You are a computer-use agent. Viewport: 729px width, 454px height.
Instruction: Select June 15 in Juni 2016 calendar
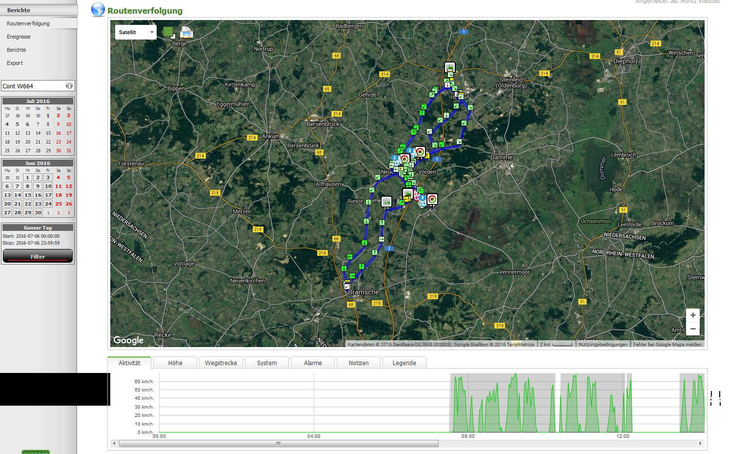pos(28,195)
